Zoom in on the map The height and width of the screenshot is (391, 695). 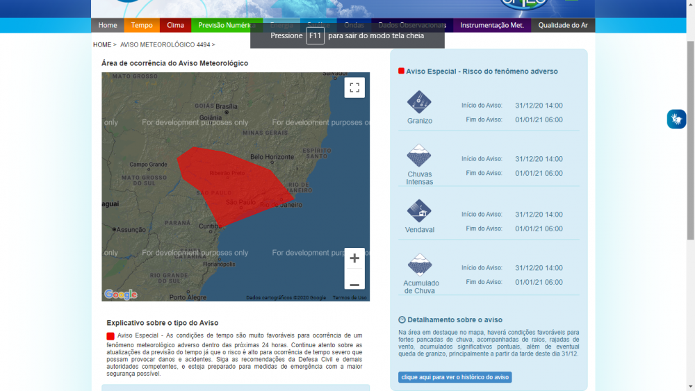click(354, 258)
